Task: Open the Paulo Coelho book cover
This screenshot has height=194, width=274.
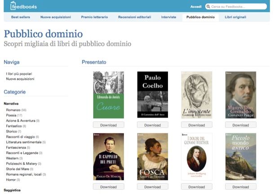Action: (153, 95)
